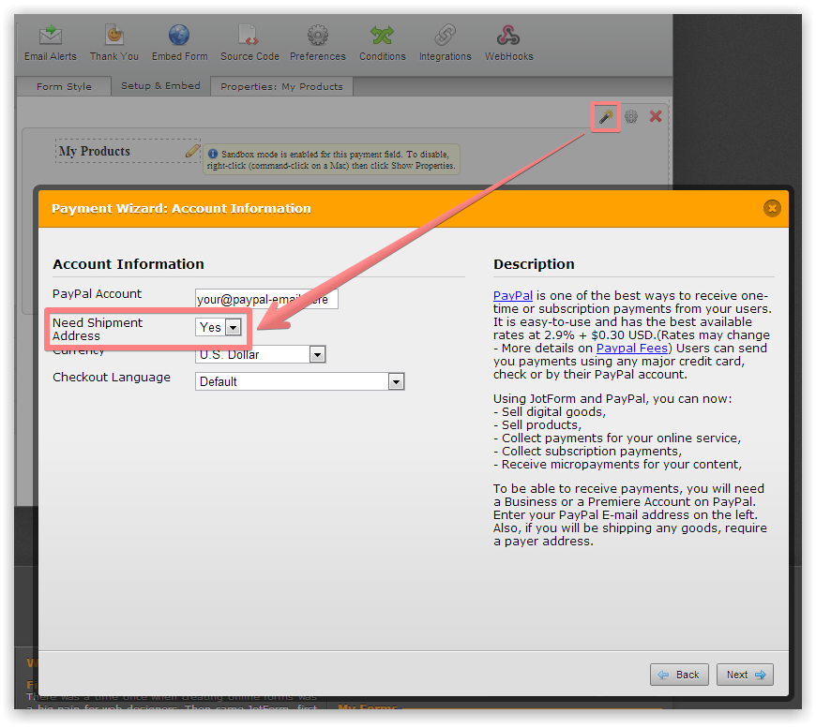
Task: Open the Currency U.S. Dollar dropdown
Action: point(260,355)
